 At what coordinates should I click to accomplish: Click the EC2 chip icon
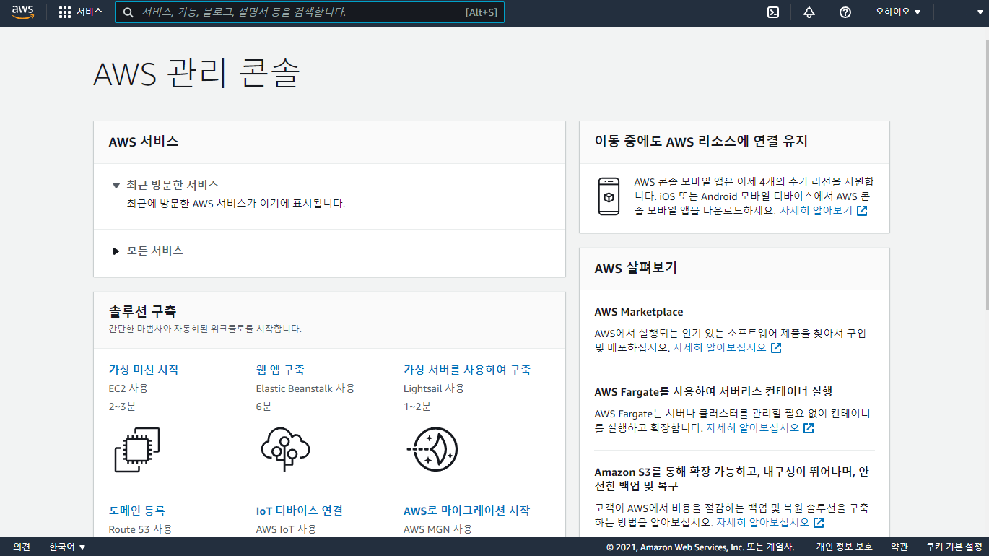pos(137,450)
